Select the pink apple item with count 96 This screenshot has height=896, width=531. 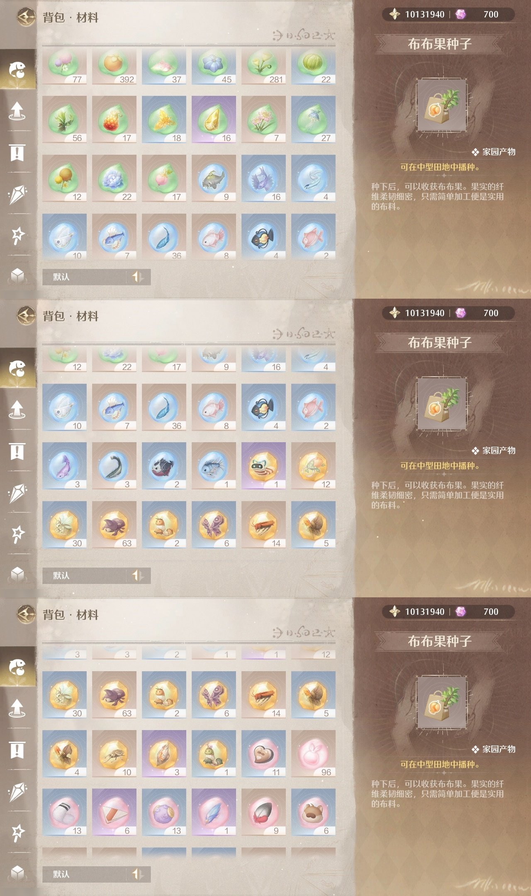coord(313,754)
